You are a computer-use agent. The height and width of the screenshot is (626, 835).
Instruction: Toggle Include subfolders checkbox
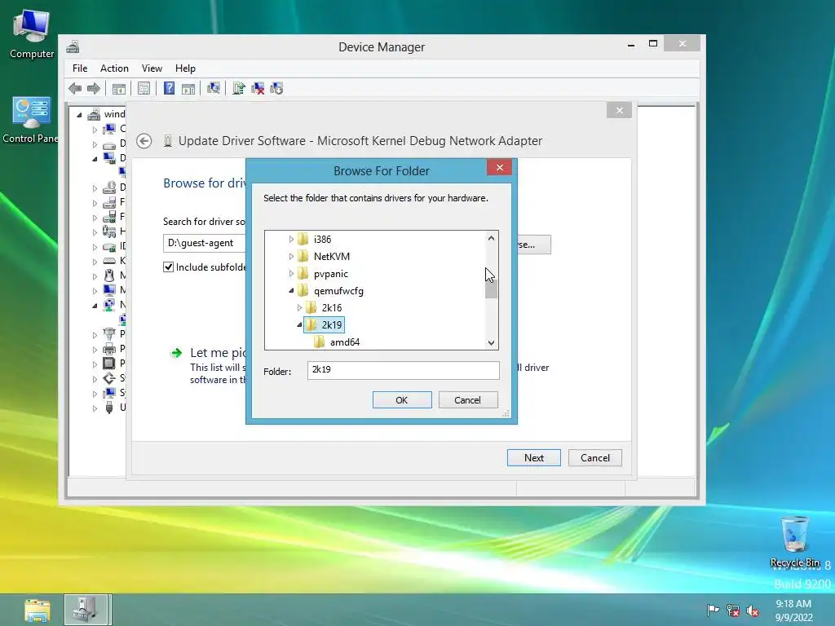168,267
